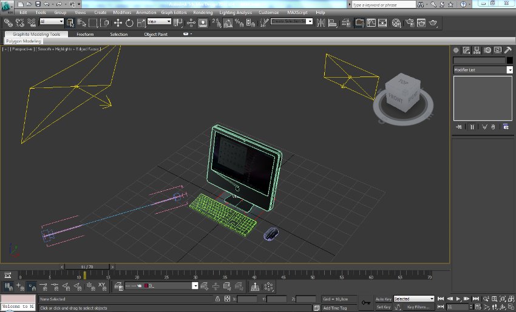Click the Select Object arrow tool
Image resolution: width=516 pixels, height=312 pixels.
[70, 23]
